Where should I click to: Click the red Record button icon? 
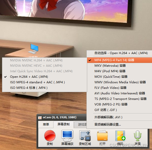coord(50,136)
